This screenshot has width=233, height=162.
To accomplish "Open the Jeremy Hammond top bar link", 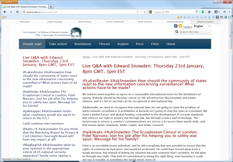I will click(115, 22).
